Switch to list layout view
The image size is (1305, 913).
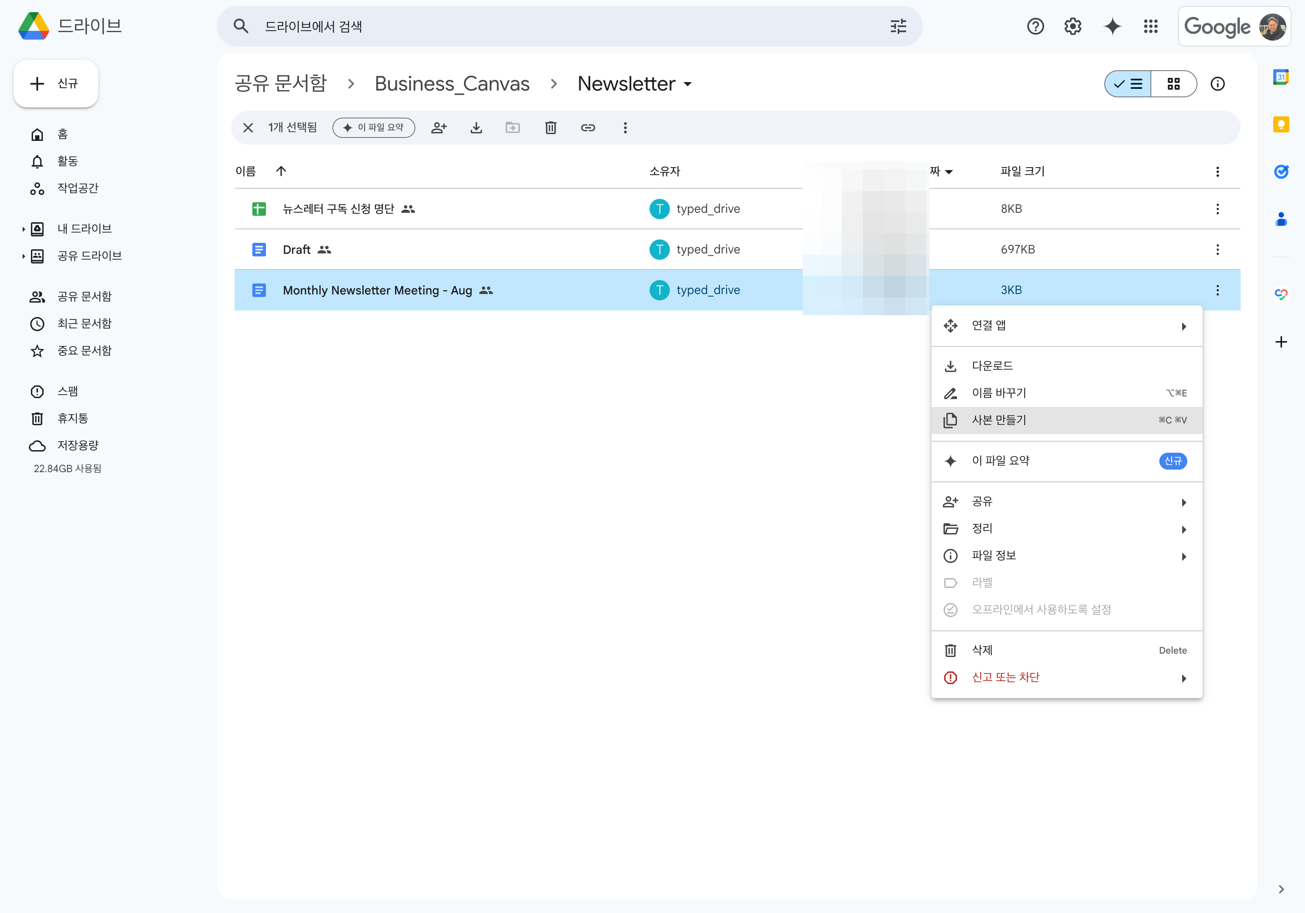click(x=1128, y=84)
